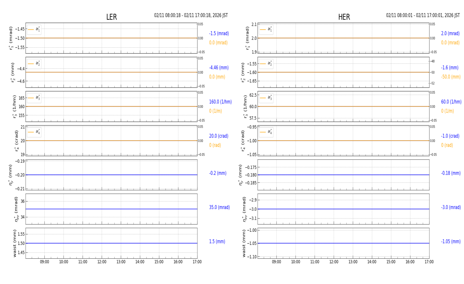464x284 pixels.
Task: Click the ∂r3* legend in the LER plot
Action: click(34, 98)
